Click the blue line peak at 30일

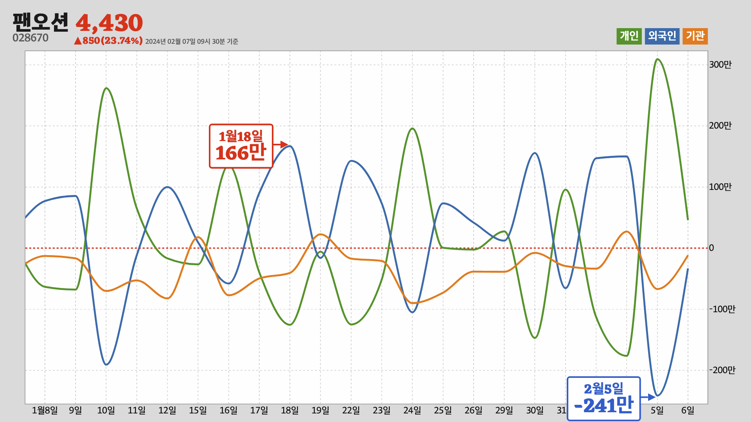[x=535, y=153]
